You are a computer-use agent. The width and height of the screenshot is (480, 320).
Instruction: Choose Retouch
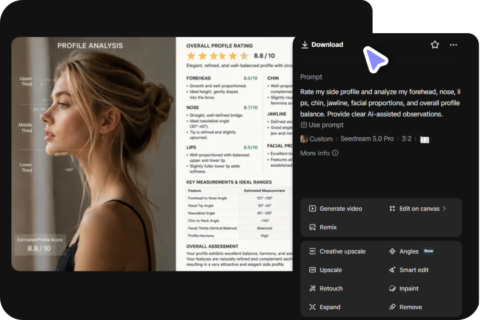pos(326,289)
